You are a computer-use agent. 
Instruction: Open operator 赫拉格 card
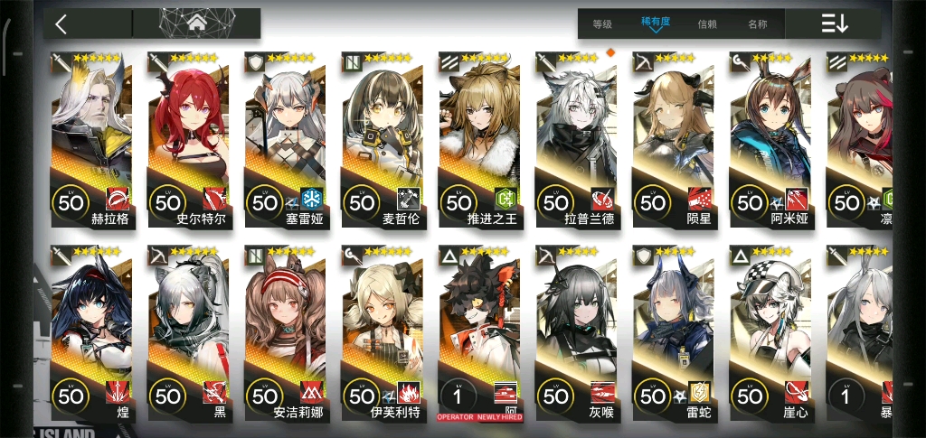pos(93,140)
